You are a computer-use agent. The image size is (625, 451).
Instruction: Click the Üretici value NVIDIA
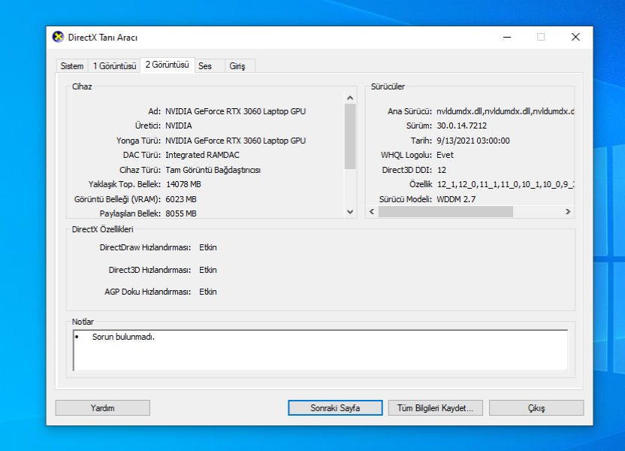click(x=179, y=126)
